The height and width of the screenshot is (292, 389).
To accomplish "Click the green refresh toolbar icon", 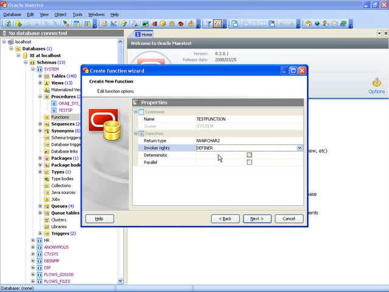I will coord(8,24).
